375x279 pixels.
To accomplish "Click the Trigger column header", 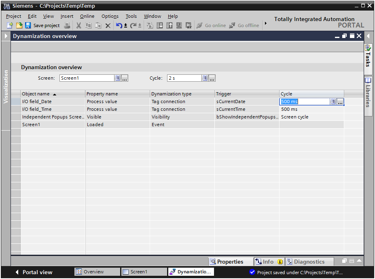I will (x=247, y=94).
